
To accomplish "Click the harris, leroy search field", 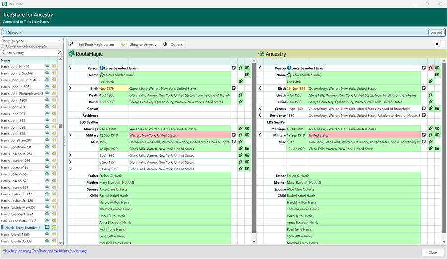I will [31, 52].
